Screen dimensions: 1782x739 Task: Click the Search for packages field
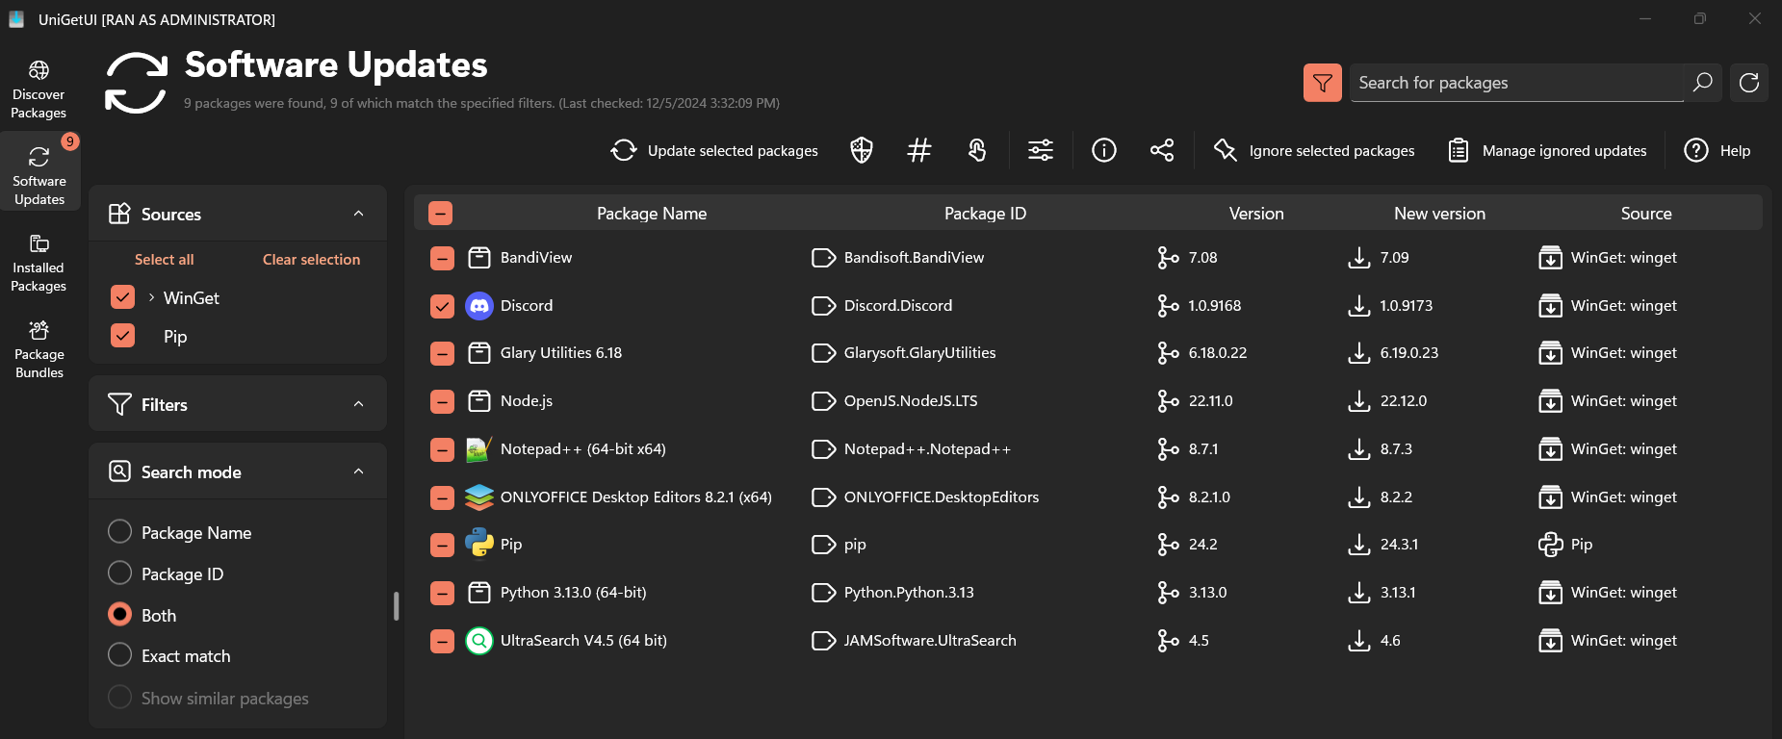pos(1515,83)
